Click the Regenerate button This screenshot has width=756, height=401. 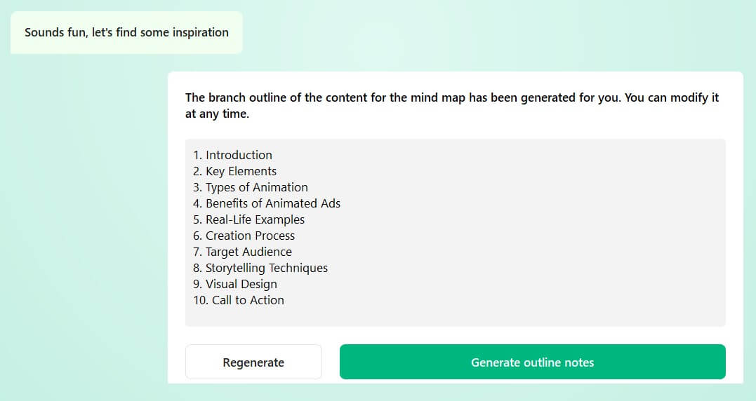pos(253,362)
